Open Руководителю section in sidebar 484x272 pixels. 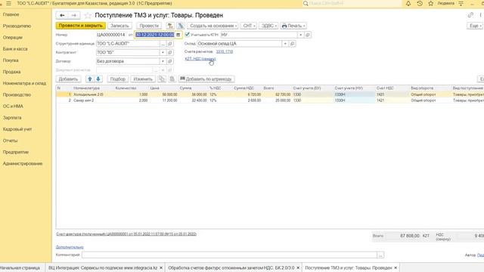point(17,26)
